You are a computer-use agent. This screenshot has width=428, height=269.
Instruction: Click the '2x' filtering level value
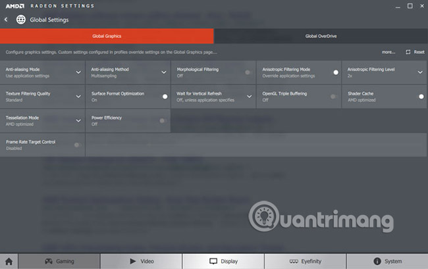coord(350,76)
